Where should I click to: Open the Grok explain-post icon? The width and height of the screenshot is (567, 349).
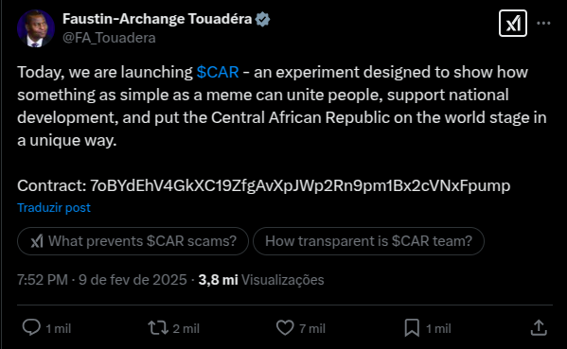point(513,24)
